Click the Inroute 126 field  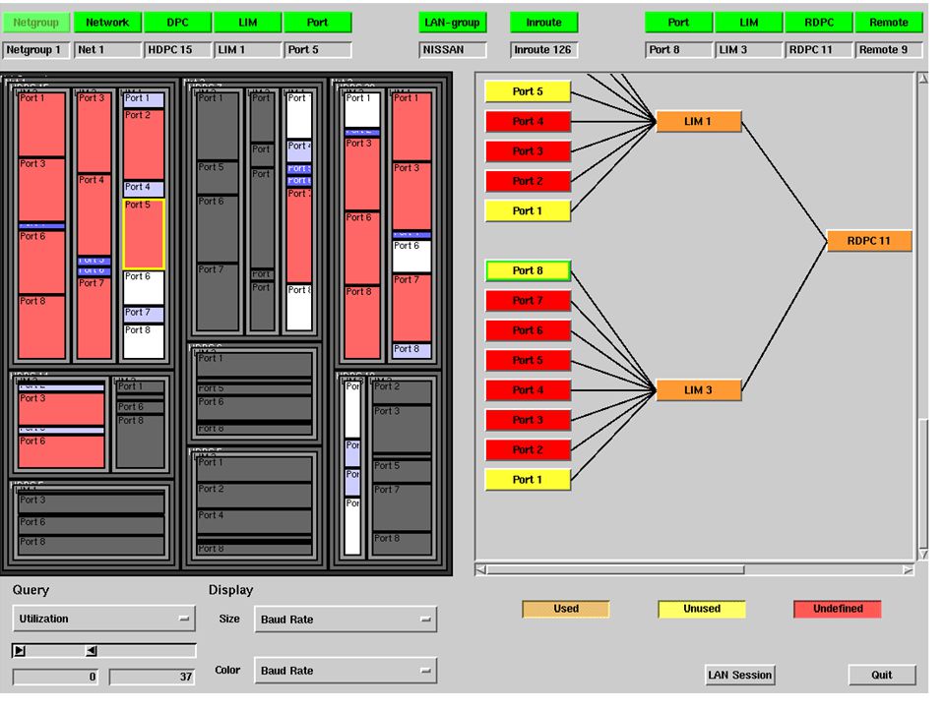pos(543,50)
